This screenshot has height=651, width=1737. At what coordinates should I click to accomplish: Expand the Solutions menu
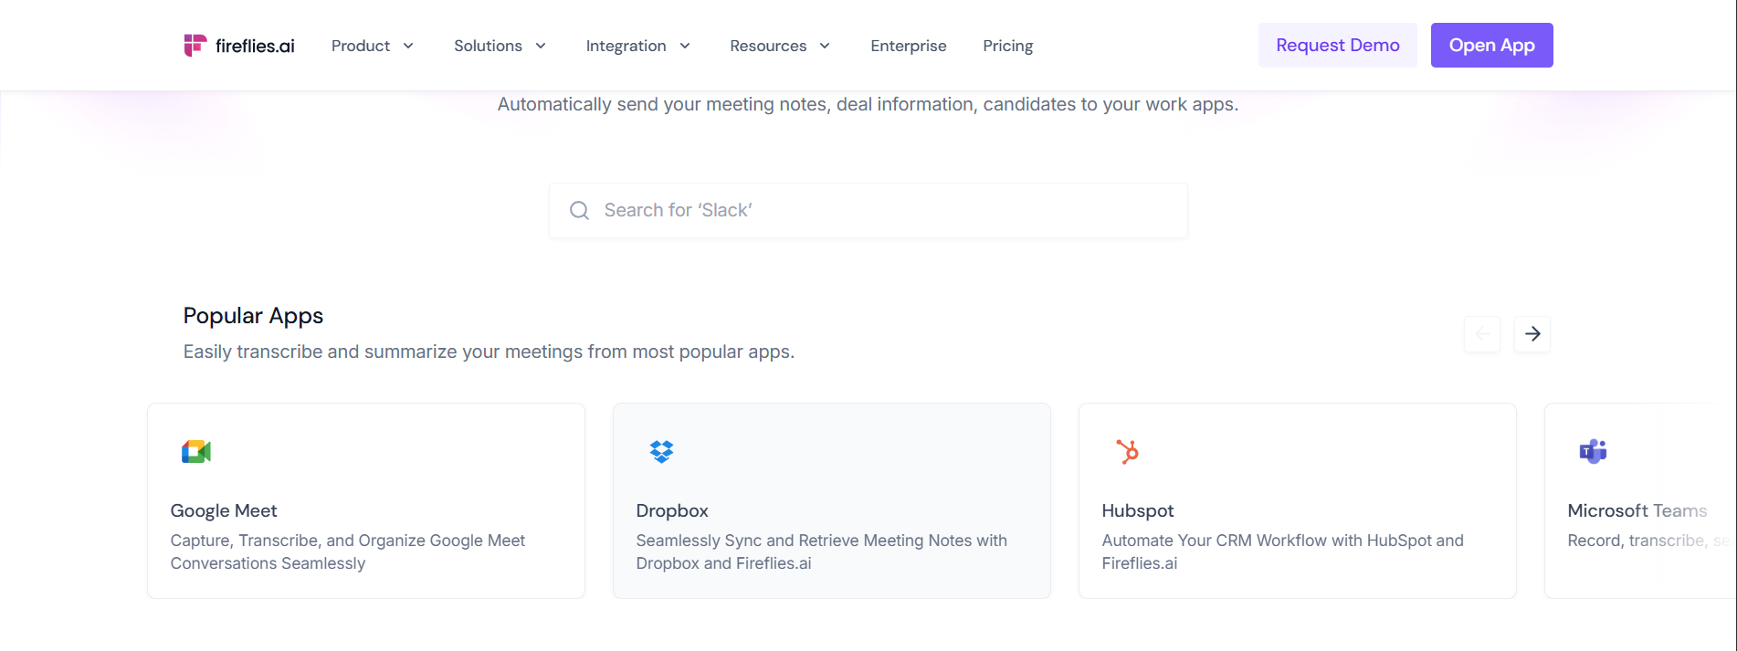pos(500,46)
